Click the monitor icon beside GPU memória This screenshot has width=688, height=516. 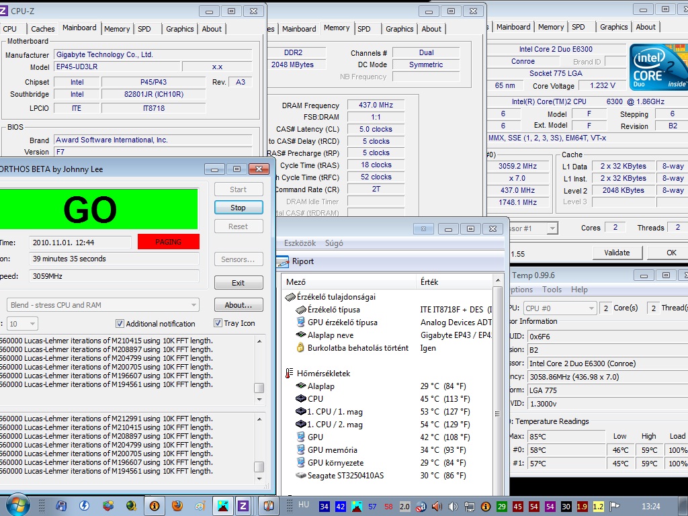point(300,449)
